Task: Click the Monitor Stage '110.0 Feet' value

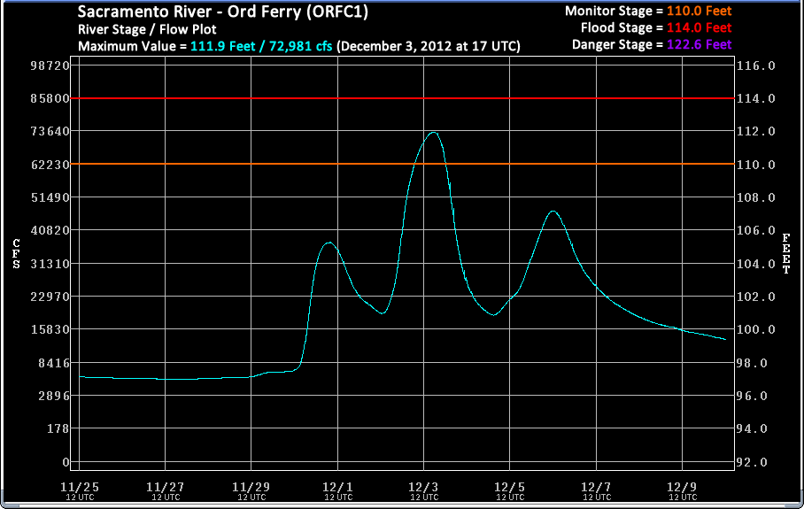Action: pos(700,11)
